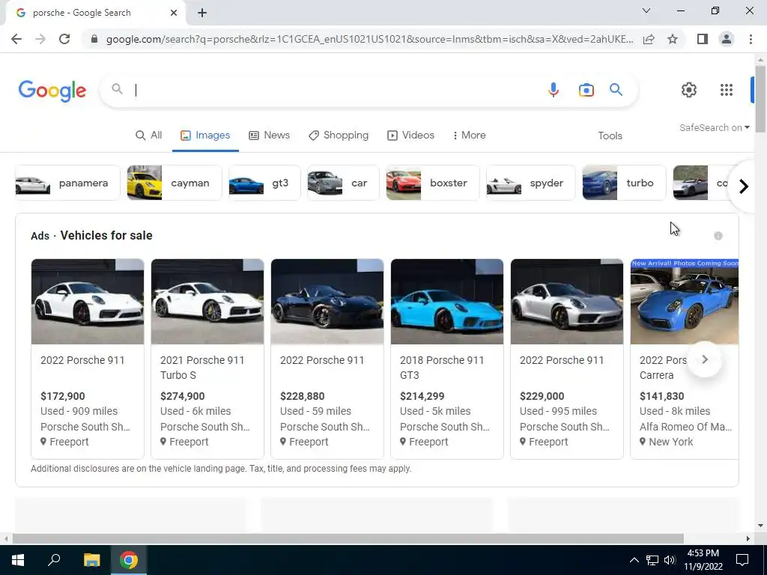Bookmark this page with star icon
This screenshot has width=767, height=575.
pyautogui.click(x=673, y=39)
